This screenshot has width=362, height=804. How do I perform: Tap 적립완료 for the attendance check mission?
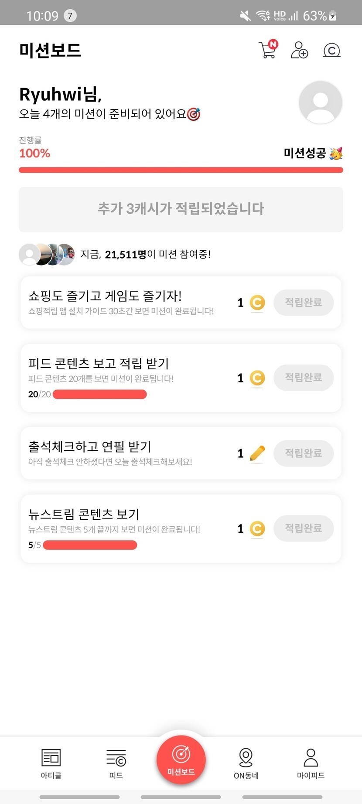tap(303, 453)
